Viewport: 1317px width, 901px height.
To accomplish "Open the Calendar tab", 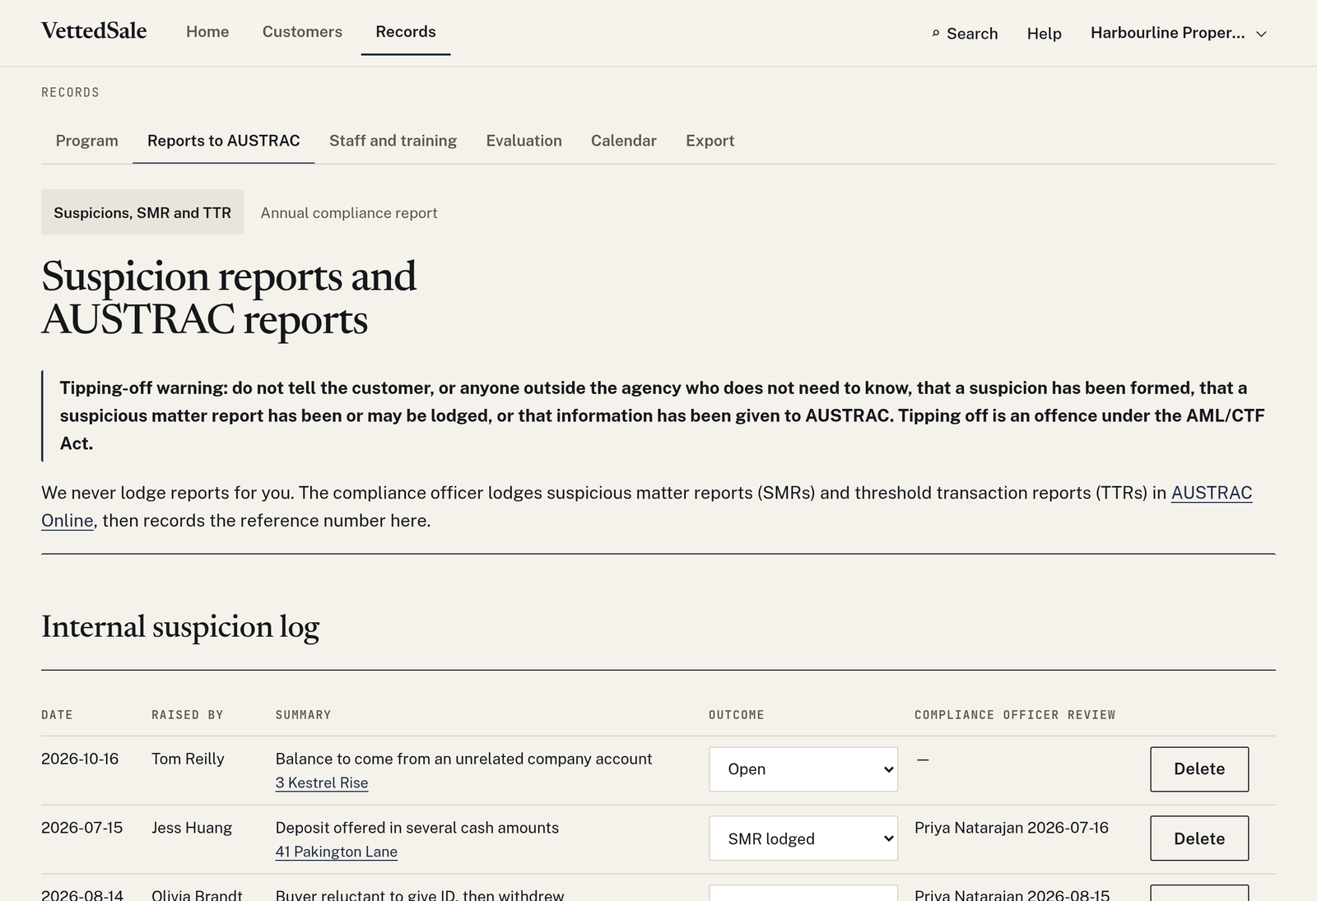I will point(624,141).
